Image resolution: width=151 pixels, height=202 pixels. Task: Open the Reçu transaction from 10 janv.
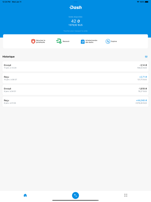pos(75,78)
